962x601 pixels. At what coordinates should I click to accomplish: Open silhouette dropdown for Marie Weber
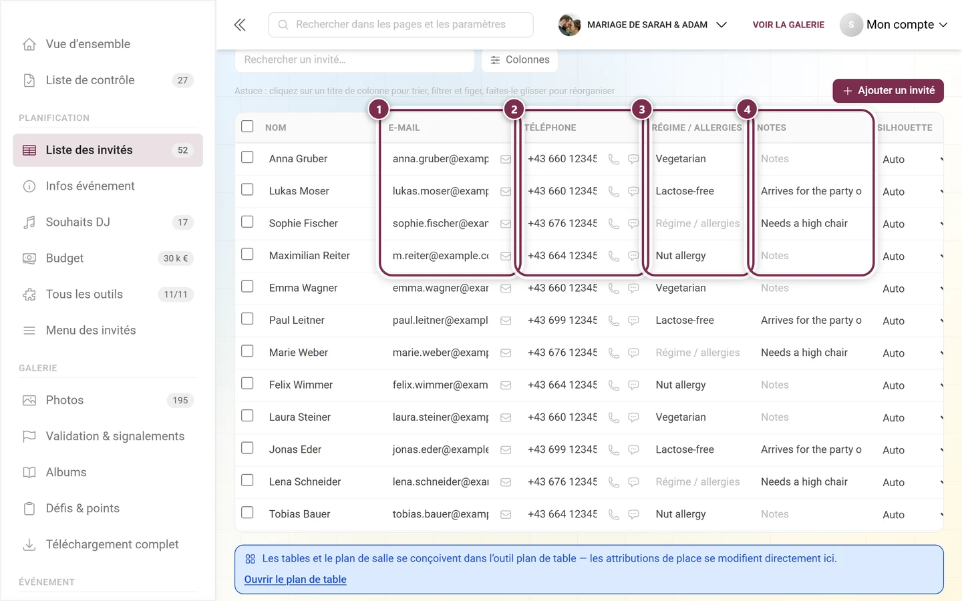coord(912,353)
